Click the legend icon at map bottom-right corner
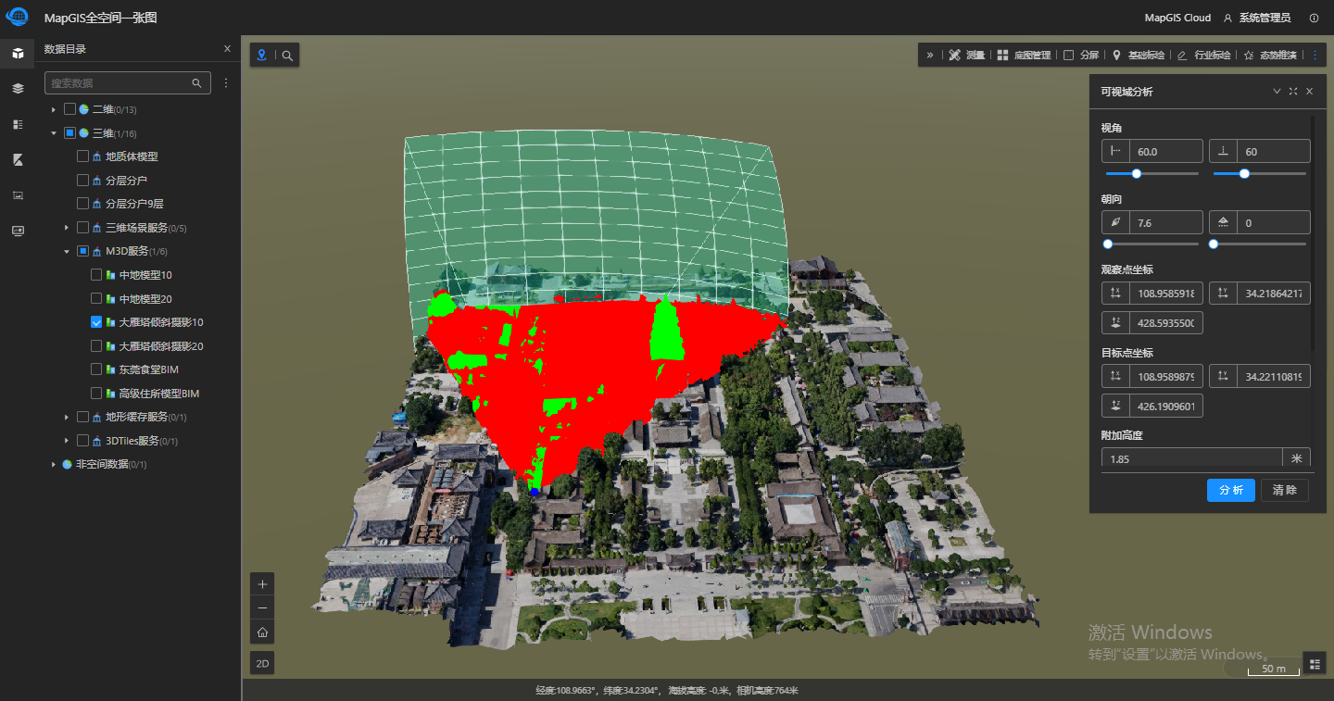 click(1314, 663)
